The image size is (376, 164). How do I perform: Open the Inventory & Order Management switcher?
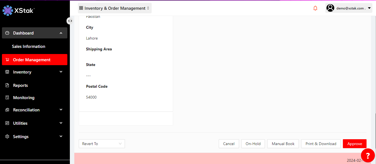tap(114, 8)
